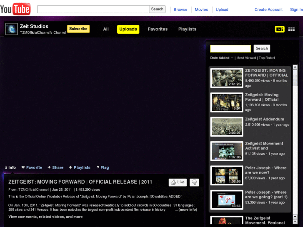Sort videos by Top Rated
This screenshot has width=303, height=227.
click(267, 58)
